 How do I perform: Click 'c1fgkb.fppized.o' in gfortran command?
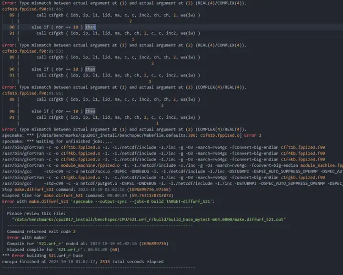(81, 177)
